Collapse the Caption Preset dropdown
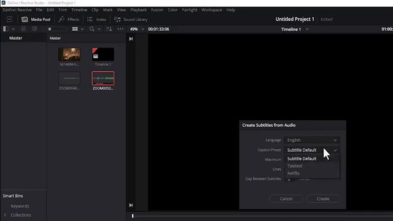Viewport: 393px width, 221px height. coord(312,150)
